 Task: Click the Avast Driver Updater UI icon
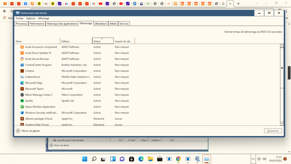[x=22, y=53]
